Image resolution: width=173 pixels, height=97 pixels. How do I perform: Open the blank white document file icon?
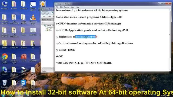click(33, 71)
